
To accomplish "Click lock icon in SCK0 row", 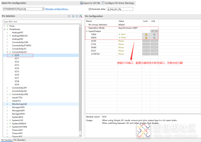I will coord(146,41).
